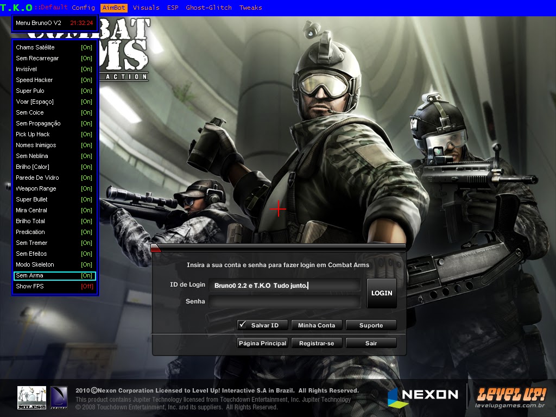Open the Ghost-Glitch tab

click(x=208, y=8)
